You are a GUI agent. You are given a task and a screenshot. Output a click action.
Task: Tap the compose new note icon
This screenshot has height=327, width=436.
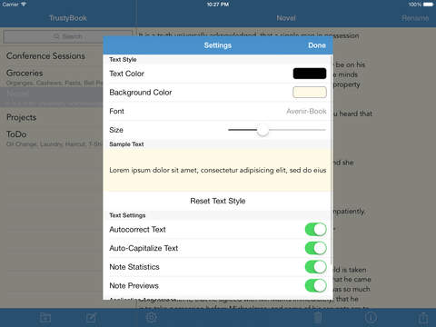click(x=91, y=318)
